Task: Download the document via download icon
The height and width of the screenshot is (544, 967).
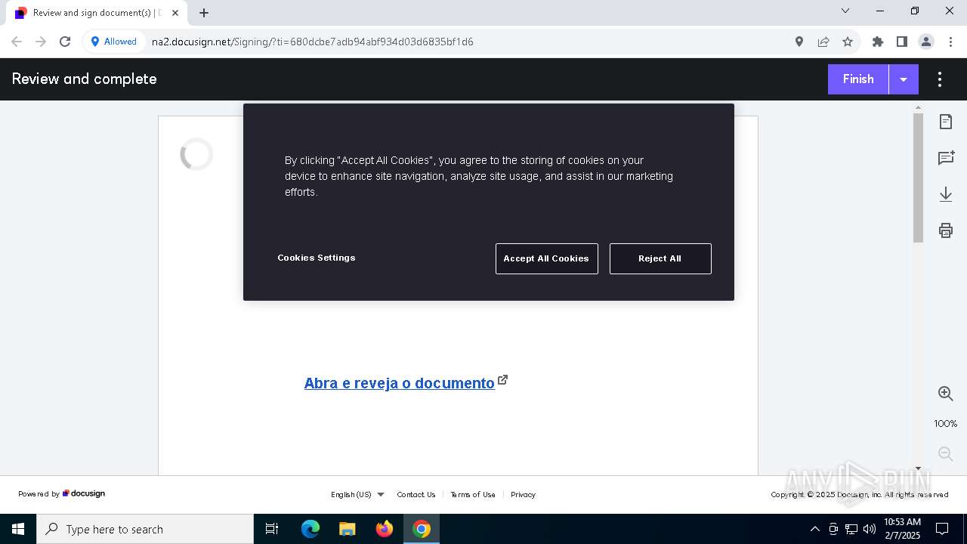Action: [x=946, y=194]
